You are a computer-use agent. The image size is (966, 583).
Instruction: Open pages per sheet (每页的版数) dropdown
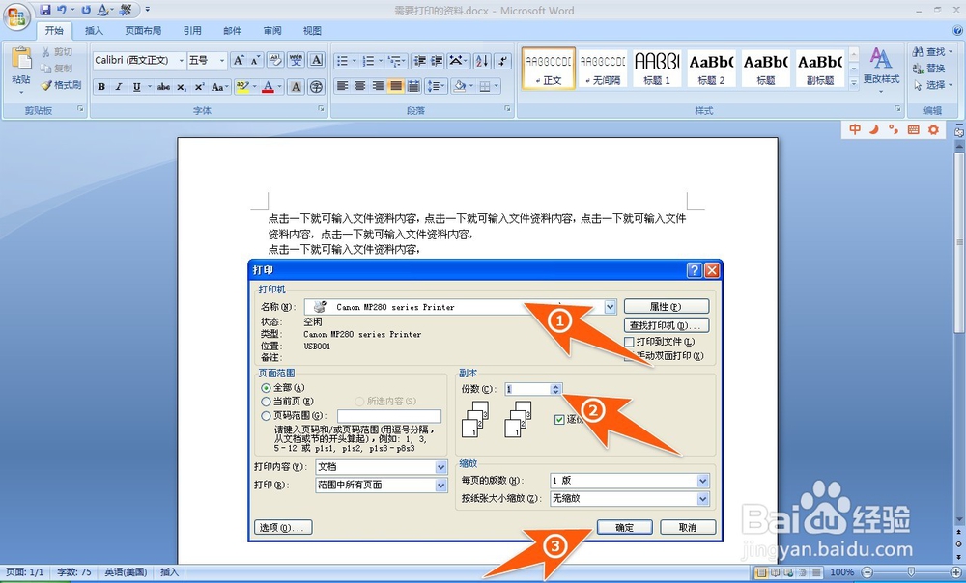tap(703, 481)
